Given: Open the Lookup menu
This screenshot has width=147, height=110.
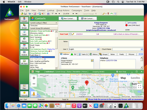Looking at the screenshot, I should pos(51,10).
